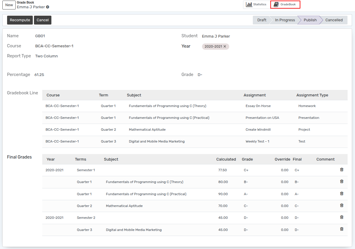
Task: Delete the Digital and Mobile Media Marketing grade row
Action: [x=342, y=229]
